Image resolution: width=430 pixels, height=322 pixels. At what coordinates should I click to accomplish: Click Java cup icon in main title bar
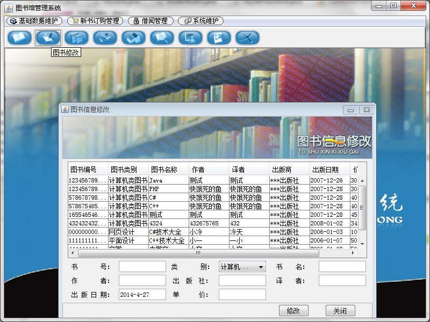coord(9,8)
